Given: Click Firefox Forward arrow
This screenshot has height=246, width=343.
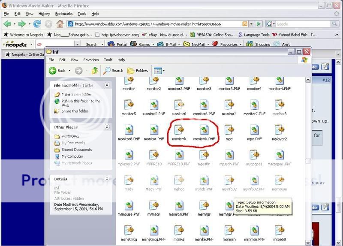Looking at the screenshot, I should (x=22, y=24).
